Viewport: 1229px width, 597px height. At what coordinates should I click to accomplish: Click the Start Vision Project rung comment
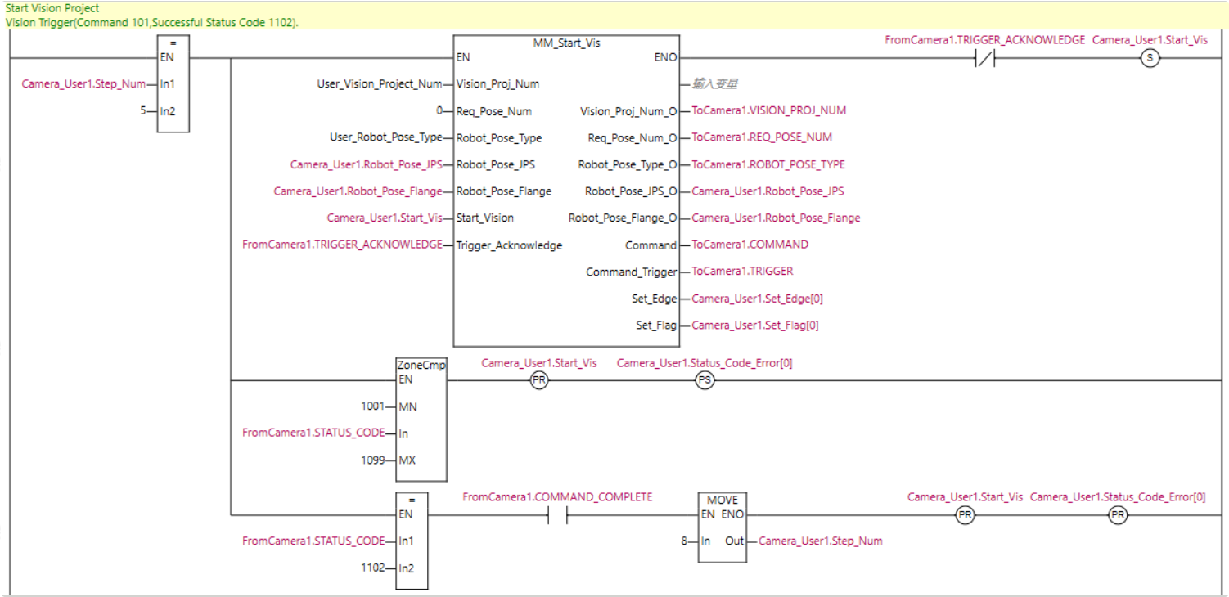52,8
